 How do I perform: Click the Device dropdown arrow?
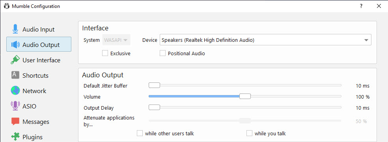(x=366, y=40)
